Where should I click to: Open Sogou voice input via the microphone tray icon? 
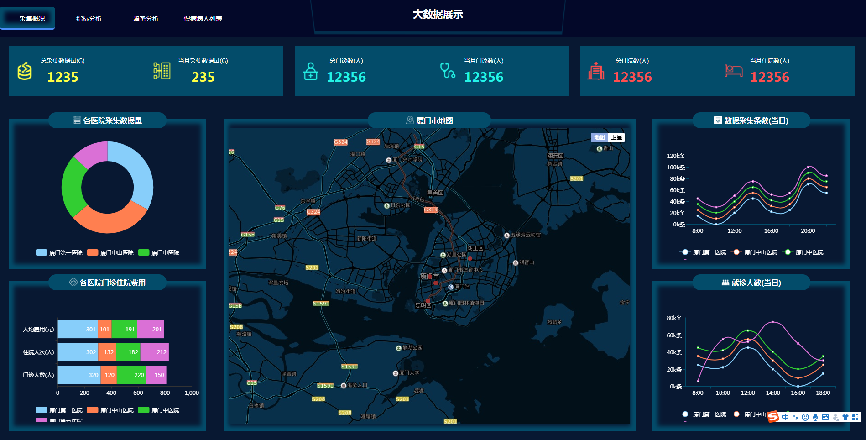click(815, 417)
